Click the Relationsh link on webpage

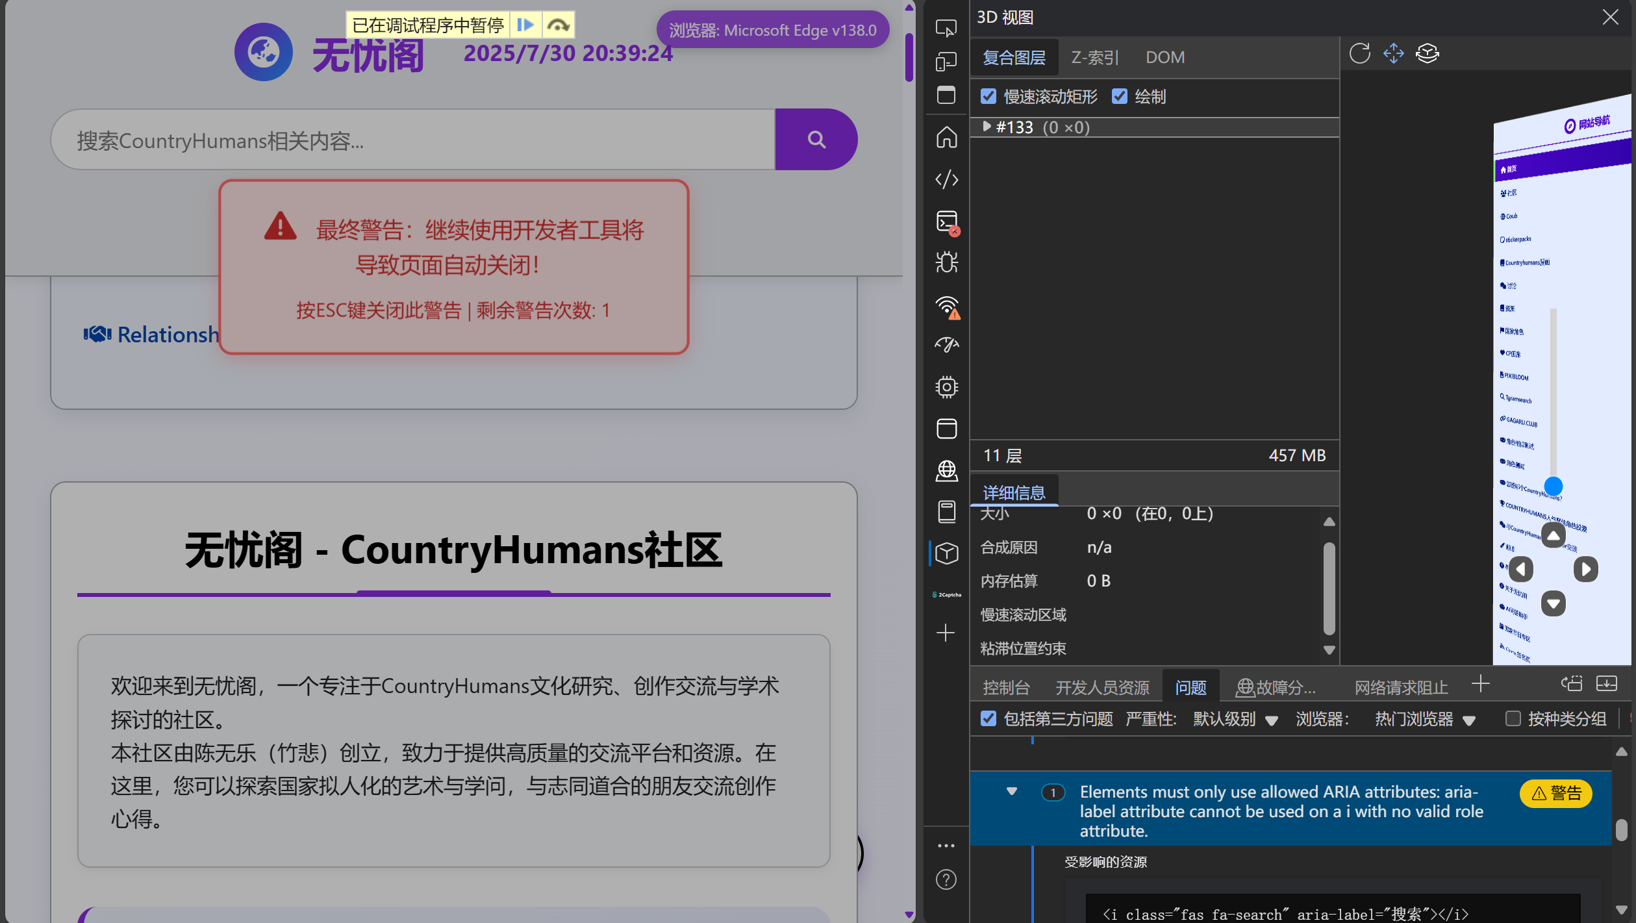(151, 335)
